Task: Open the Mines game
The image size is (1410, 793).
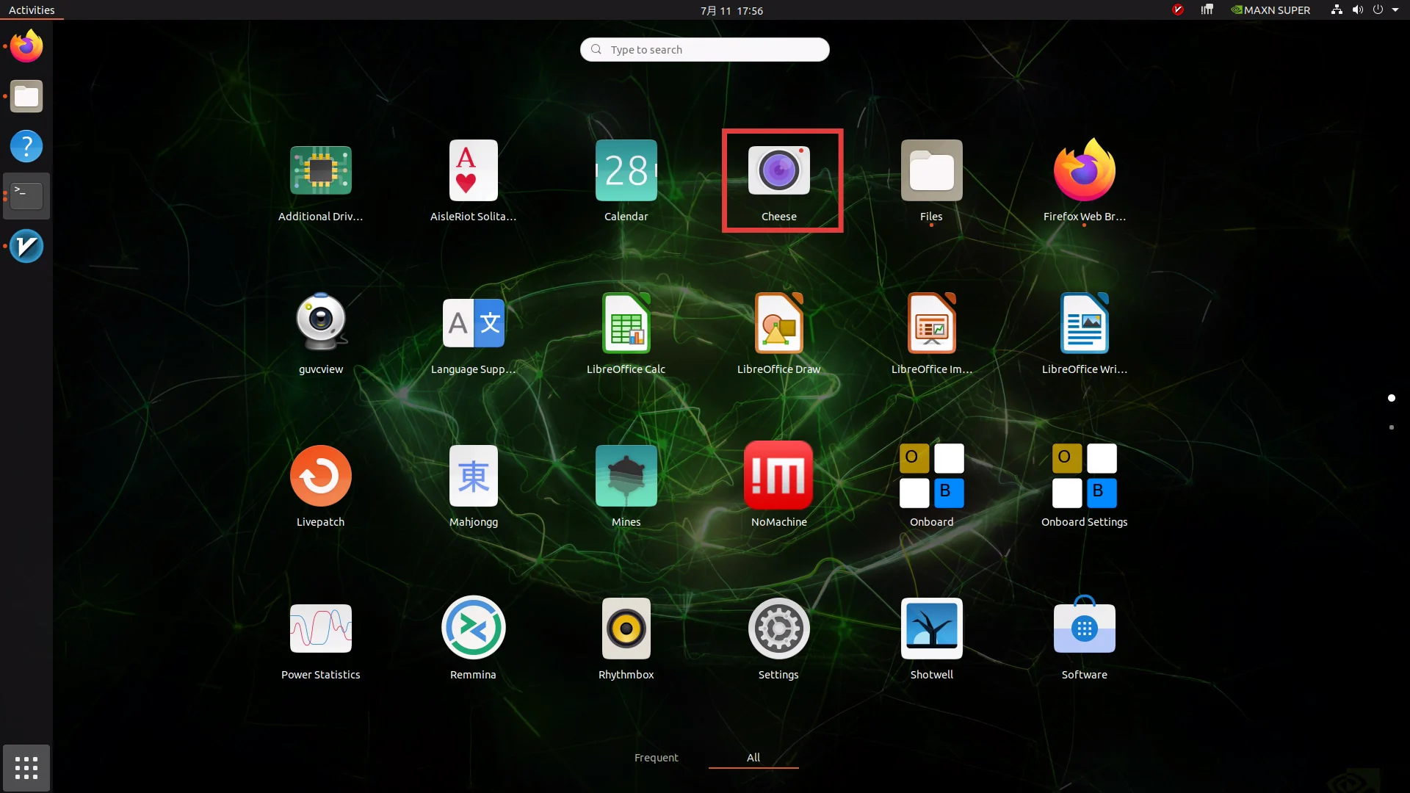Action: (626, 486)
